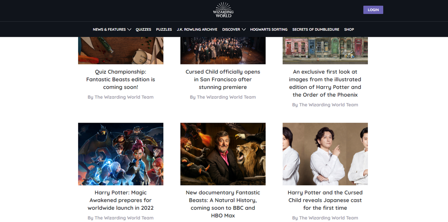Open Hogwarts Sorting page

point(269,29)
